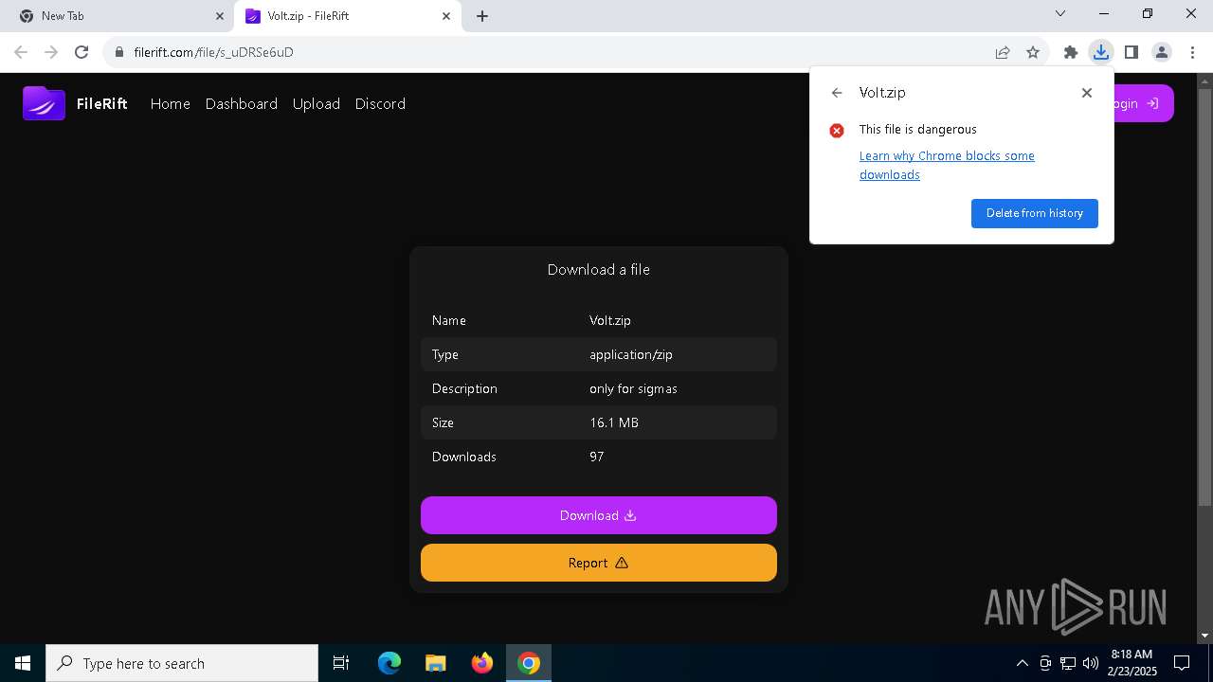Click the taskbar clock and date

click(x=1132, y=663)
